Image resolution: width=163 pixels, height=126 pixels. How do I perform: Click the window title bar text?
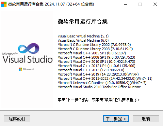coord(51,4)
